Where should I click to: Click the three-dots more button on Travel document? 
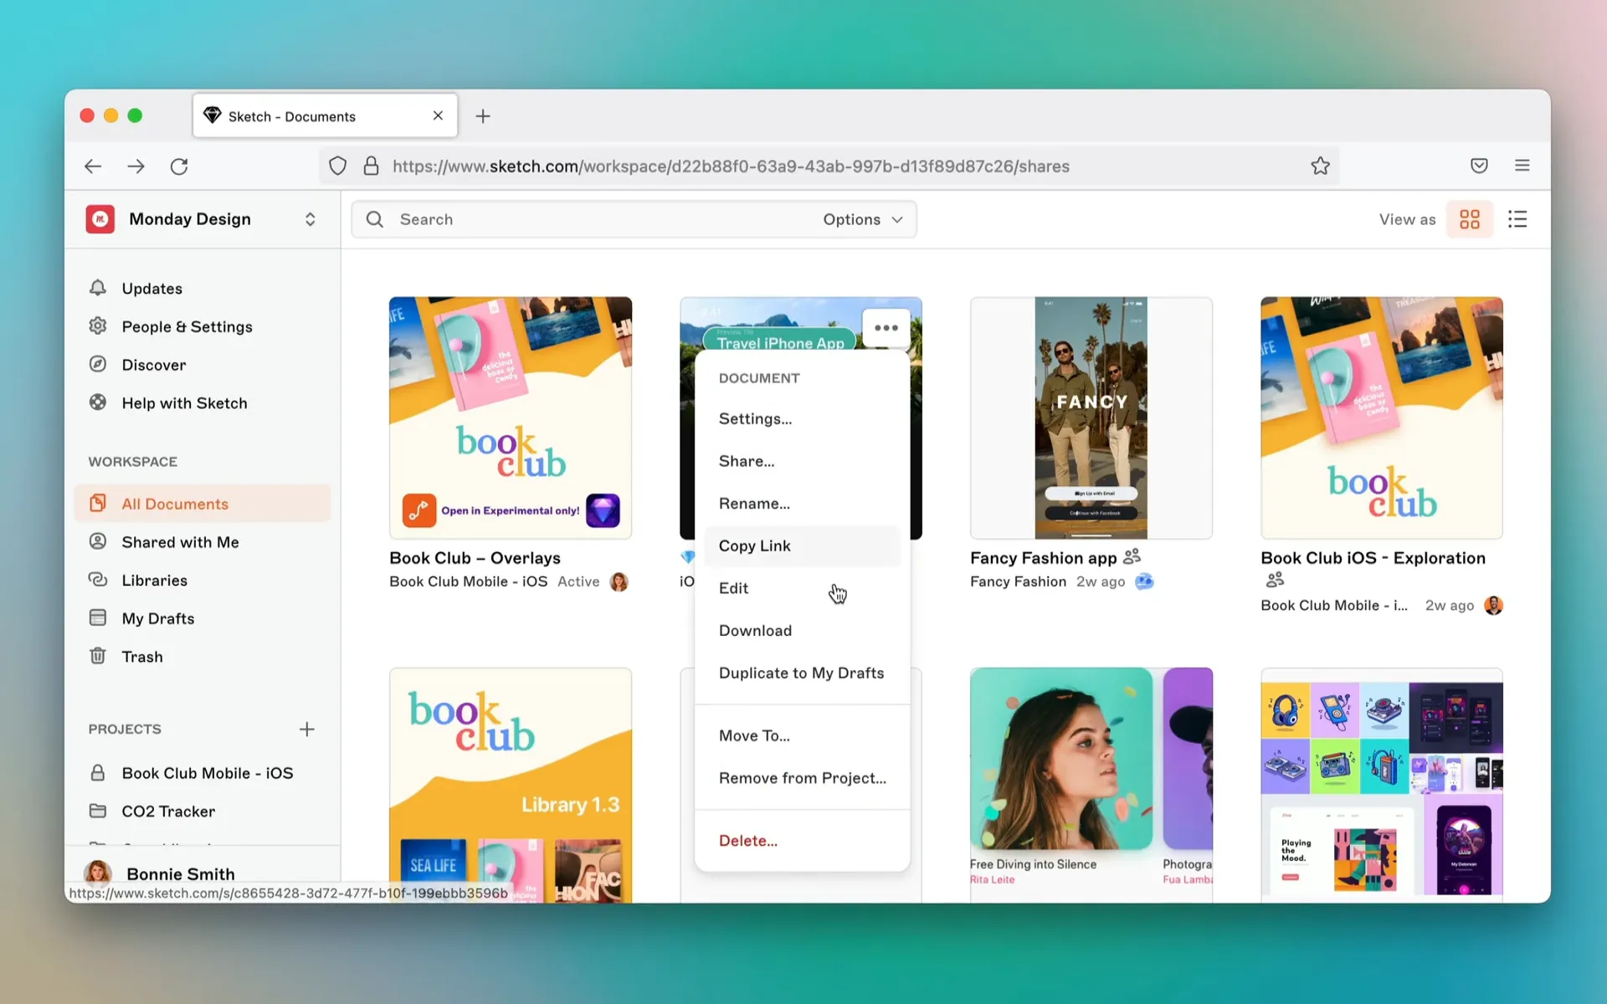[x=886, y=328]
